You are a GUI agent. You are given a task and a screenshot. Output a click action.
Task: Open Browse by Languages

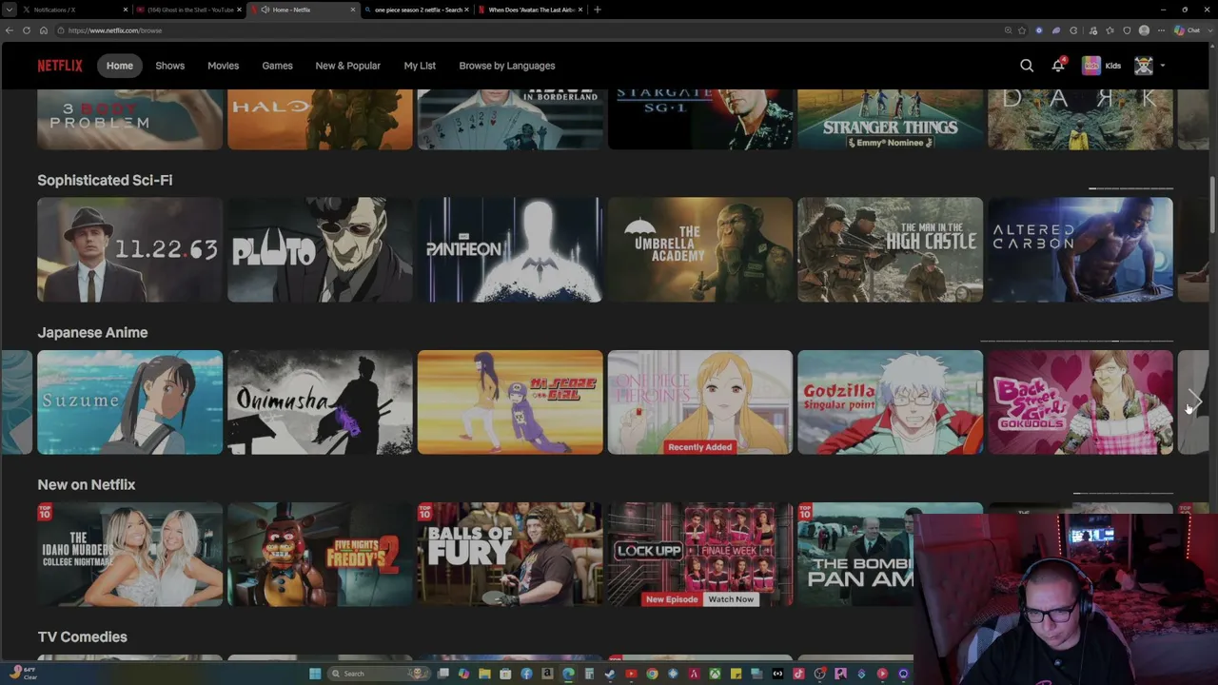tap(507, 66)
